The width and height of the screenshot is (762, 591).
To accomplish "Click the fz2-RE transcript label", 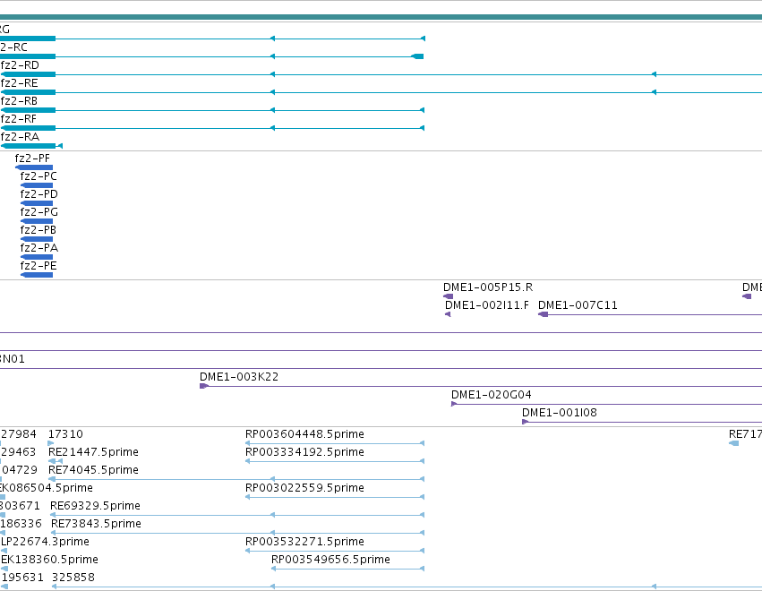I will 20,83.
